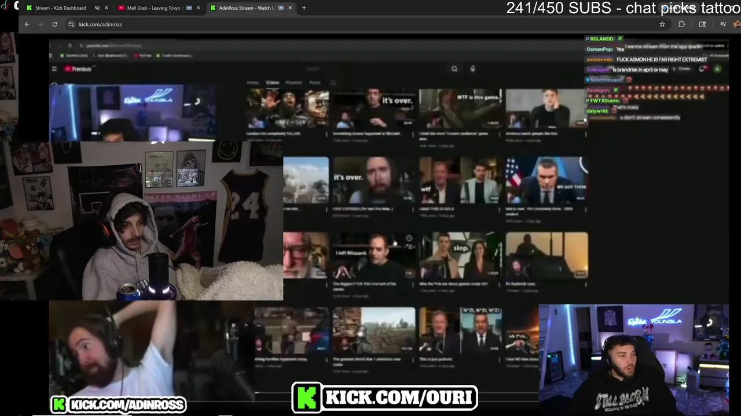Open the 'WE GOT THEM' video thumbnail
Image resolution: width=741 pixels, height=416 pixels.
547,180
